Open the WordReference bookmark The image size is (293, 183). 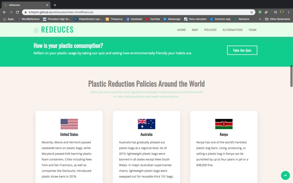pyautogui.click(x=28, y=19)
